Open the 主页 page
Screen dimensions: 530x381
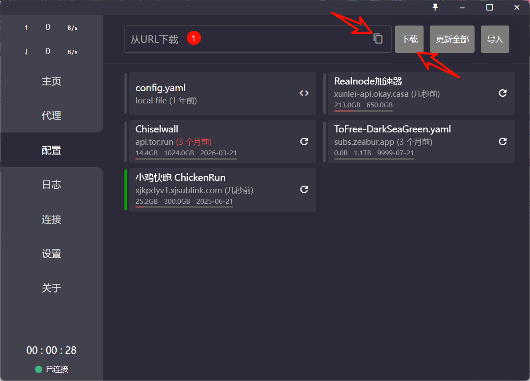click(51, 81)
